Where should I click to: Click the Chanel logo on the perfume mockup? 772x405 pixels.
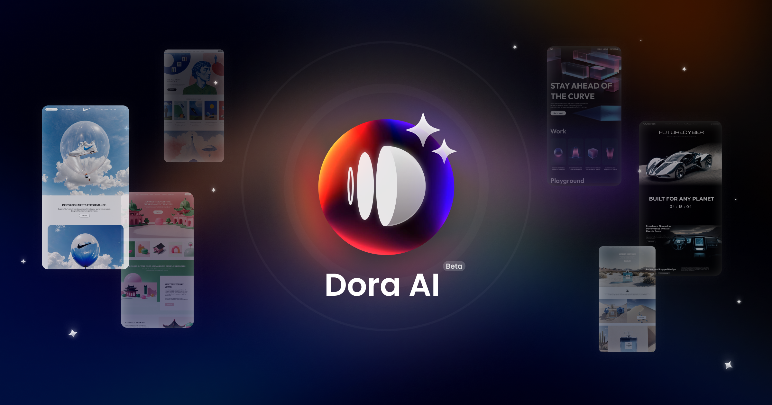click(627, 291)
